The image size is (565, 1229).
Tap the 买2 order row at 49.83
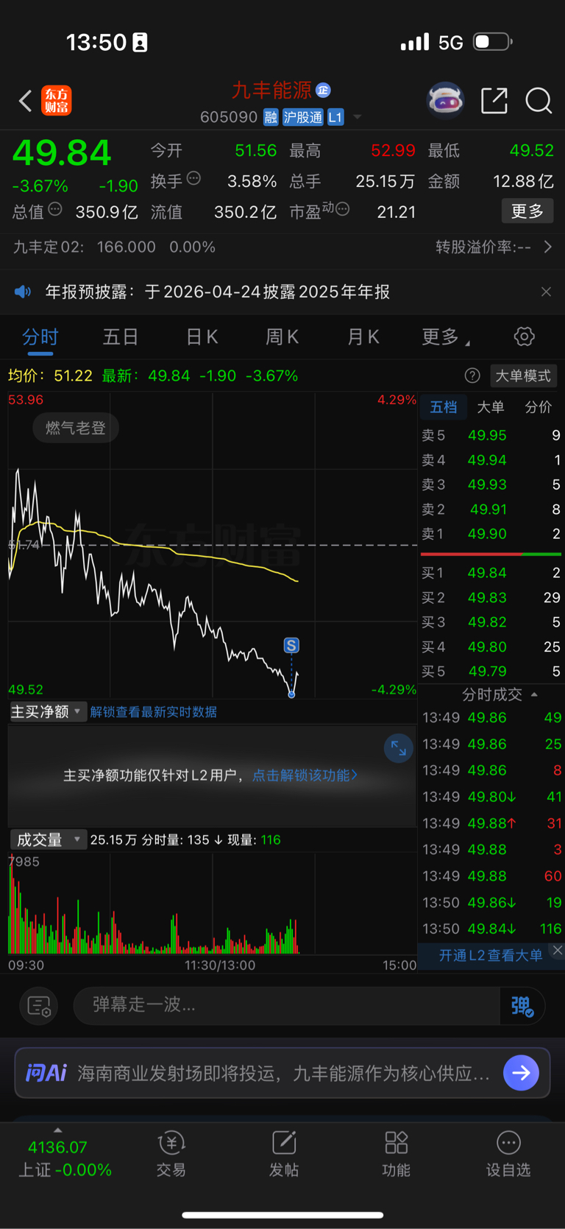tap(491, 597)
